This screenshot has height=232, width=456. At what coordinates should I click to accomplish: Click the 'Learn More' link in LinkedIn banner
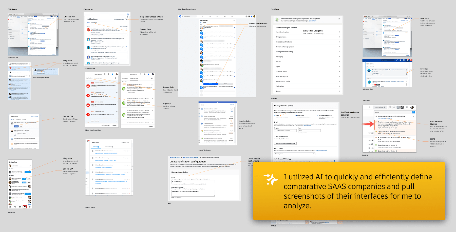[x=313, y=21]
